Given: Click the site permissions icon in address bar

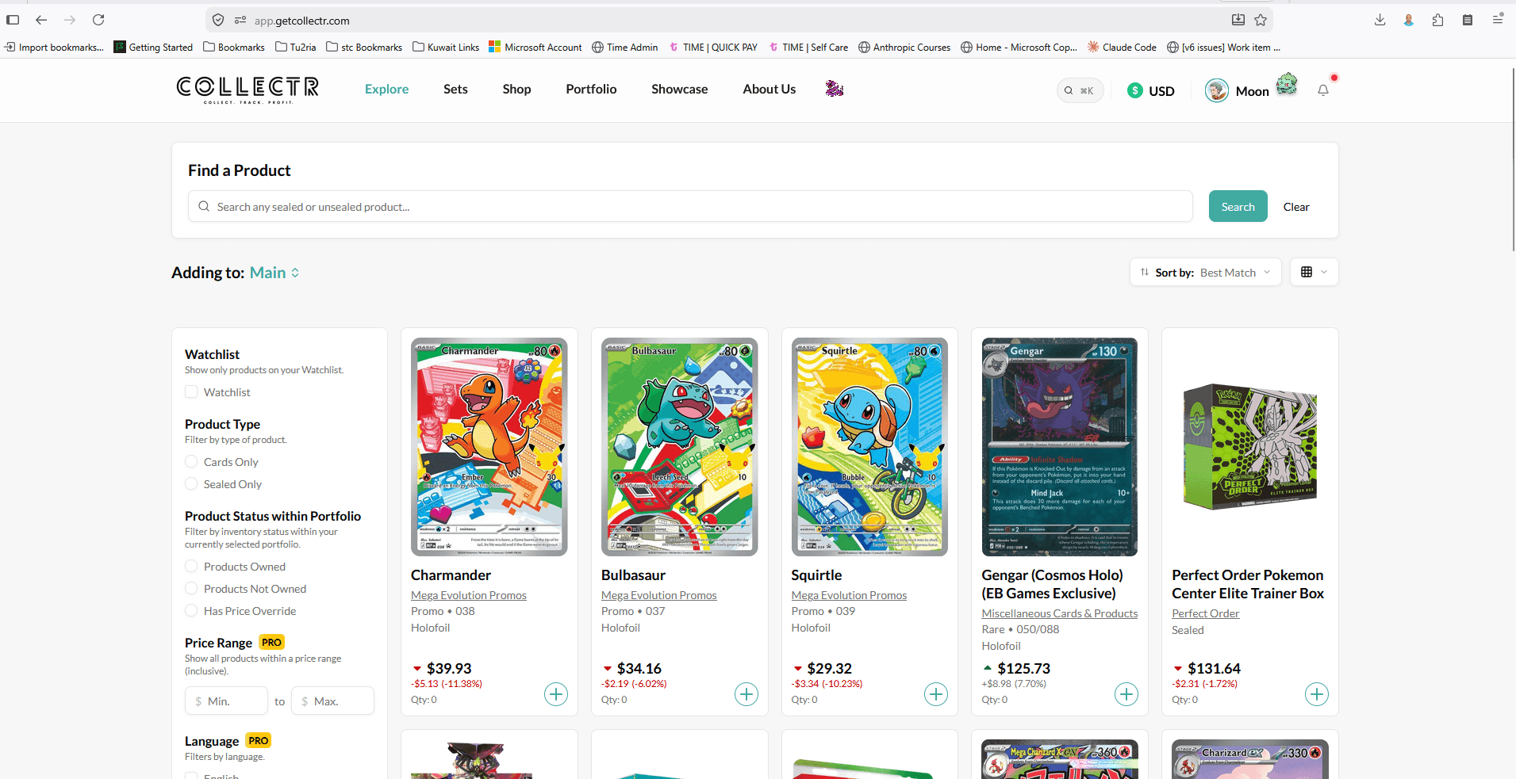Looking at the screenshot, I should point(240,21).
